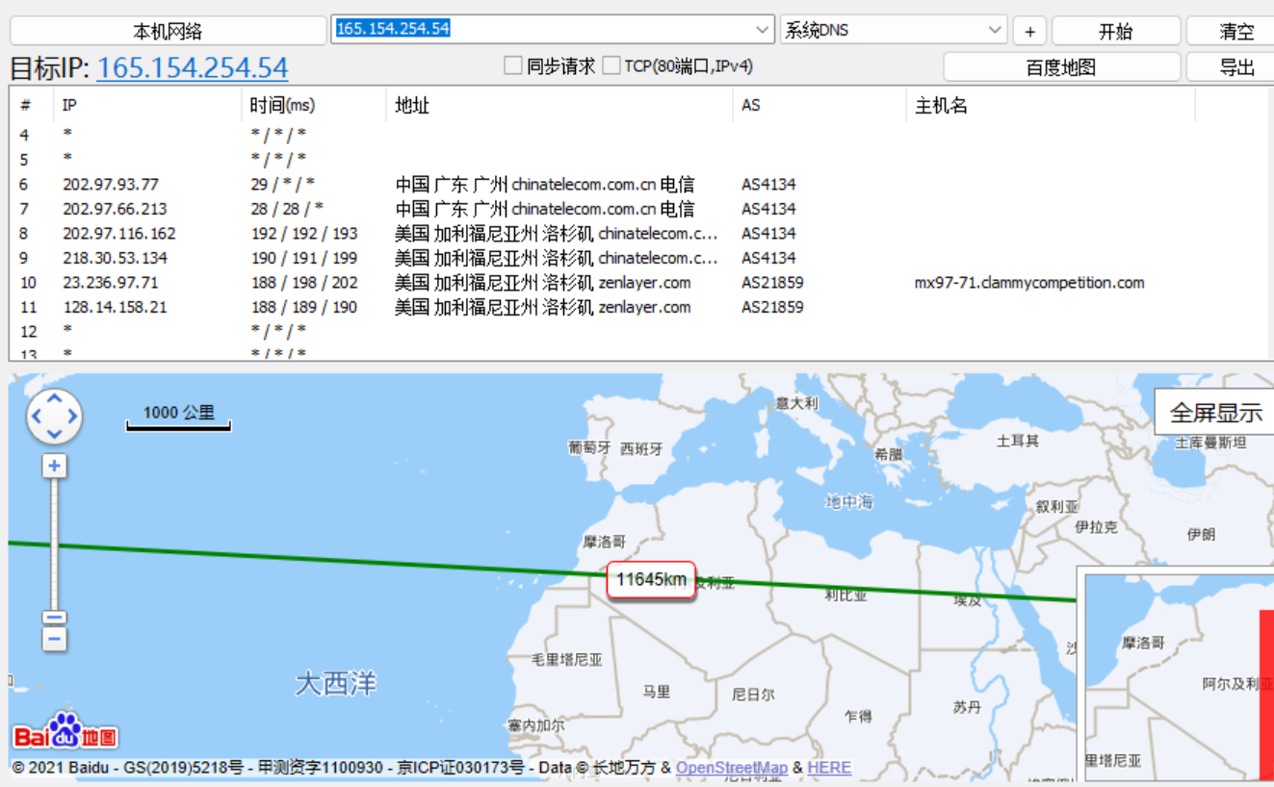Screen dimensions: 1274x787
Task: Click the Baidu map logo
Action: (x=65, y=733)
